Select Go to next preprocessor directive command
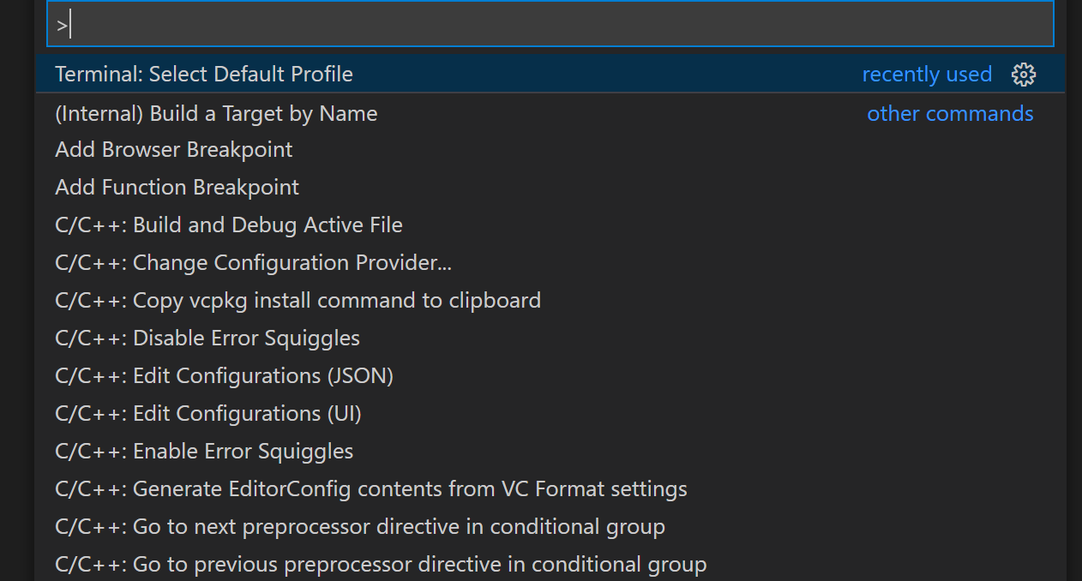The image size is (1082, 581). pyautogui.click(x=360, y=527)
